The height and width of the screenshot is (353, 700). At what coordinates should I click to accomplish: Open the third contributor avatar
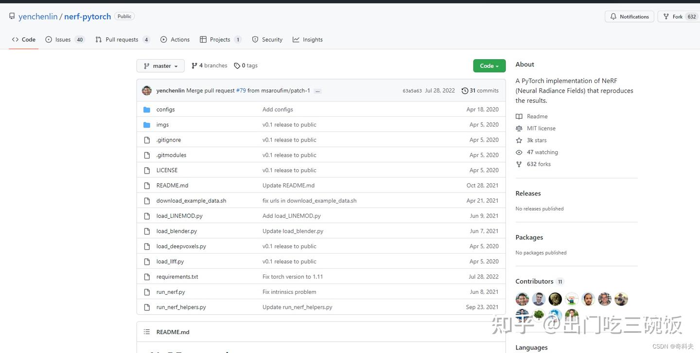555,299
